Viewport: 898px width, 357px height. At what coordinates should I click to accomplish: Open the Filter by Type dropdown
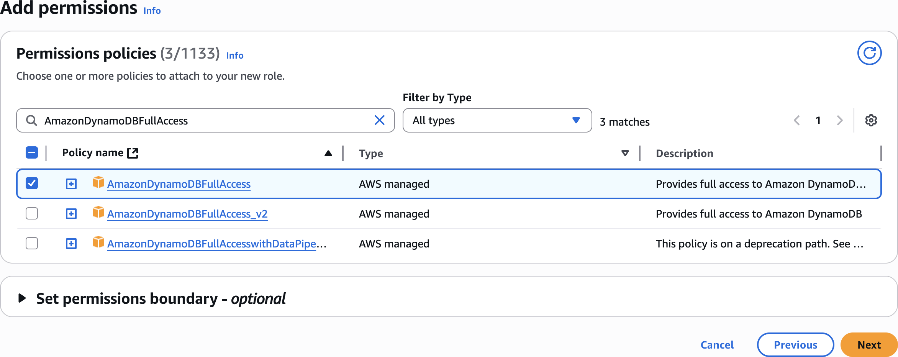tap(497, 120)
